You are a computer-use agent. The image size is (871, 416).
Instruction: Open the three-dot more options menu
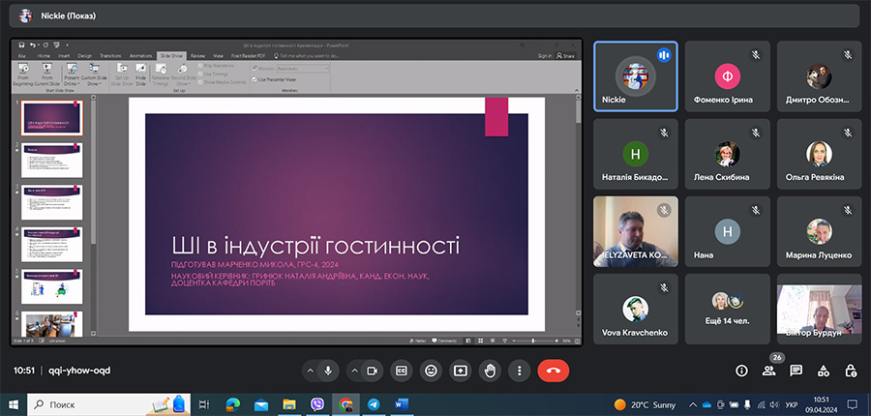tap(520, 371)
